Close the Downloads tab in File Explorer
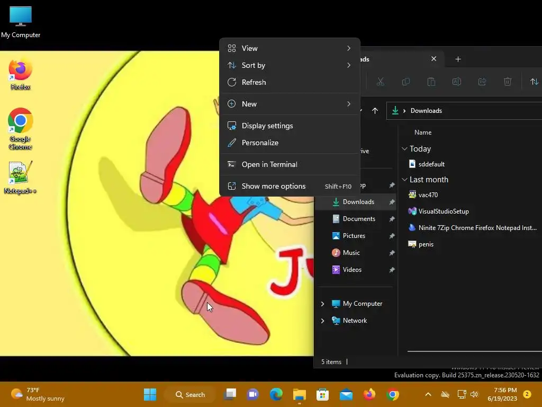 click(x=434, y=59)
